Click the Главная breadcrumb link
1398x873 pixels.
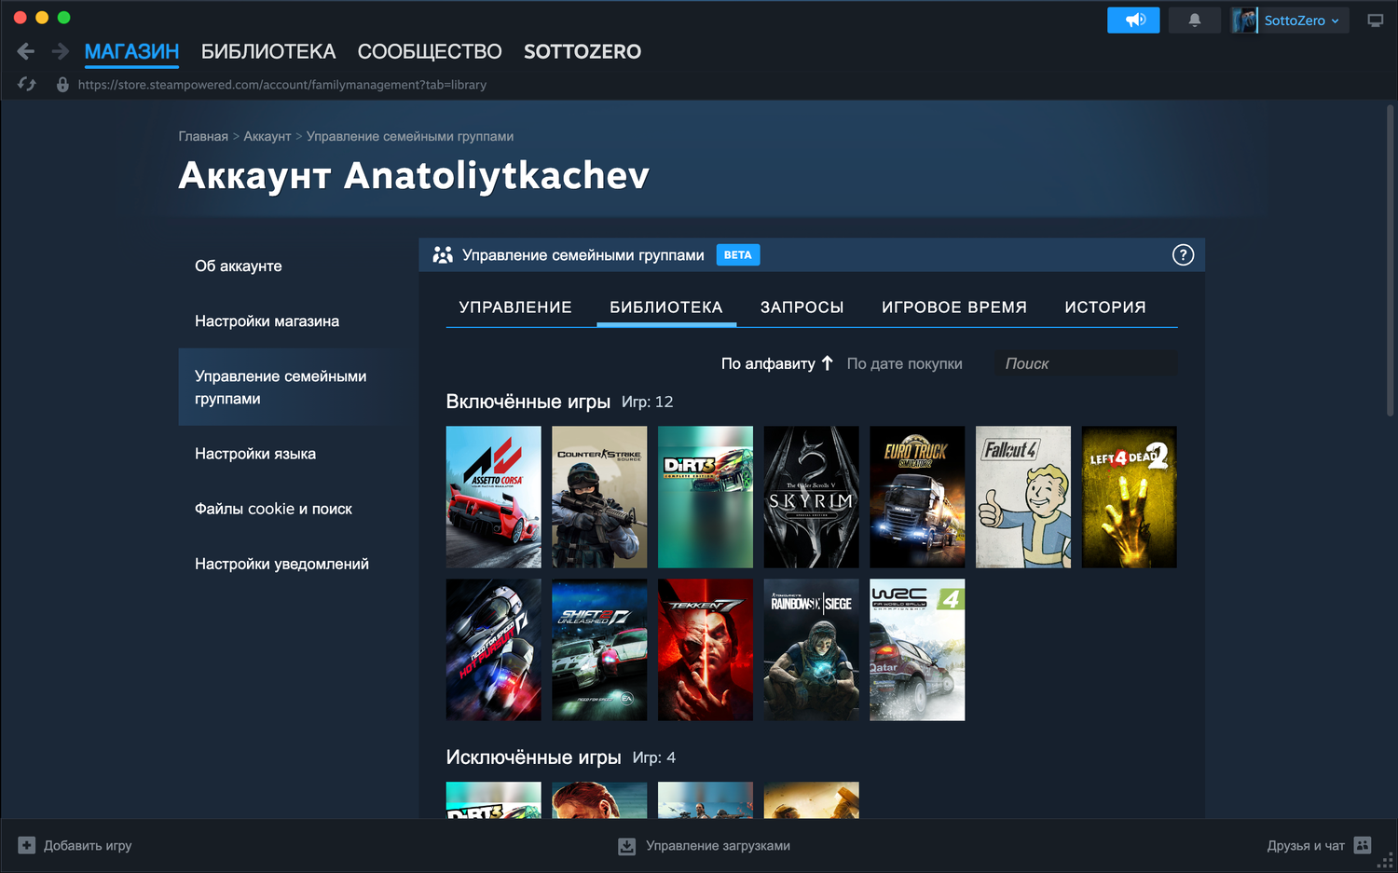203,136
